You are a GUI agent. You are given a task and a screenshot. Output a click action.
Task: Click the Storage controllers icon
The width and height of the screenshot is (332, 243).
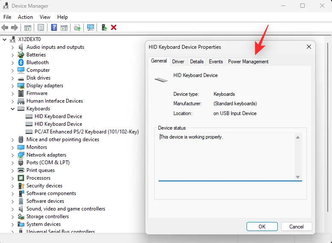pos(21,216)
